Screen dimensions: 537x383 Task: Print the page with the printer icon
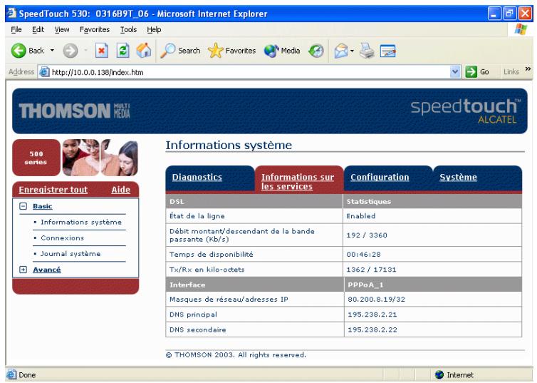pos(367,51)
